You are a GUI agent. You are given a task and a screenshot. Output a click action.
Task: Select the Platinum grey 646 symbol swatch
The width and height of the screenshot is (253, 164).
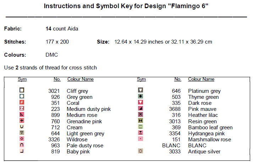(x=141, y=90)
